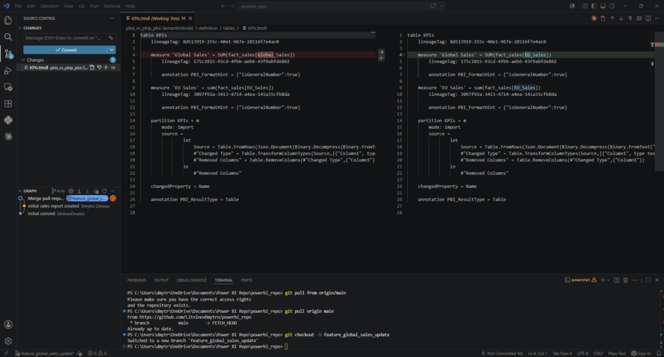Open Claude starburst view in activity bar

8,137
